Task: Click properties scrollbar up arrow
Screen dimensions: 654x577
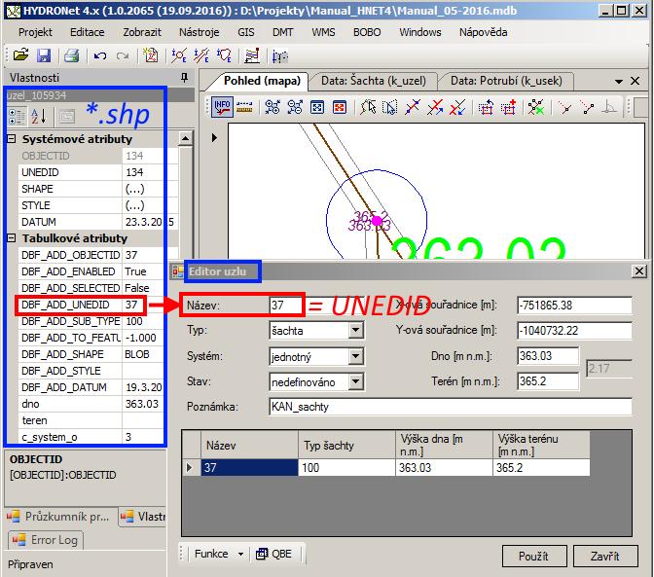Action: 185,138
